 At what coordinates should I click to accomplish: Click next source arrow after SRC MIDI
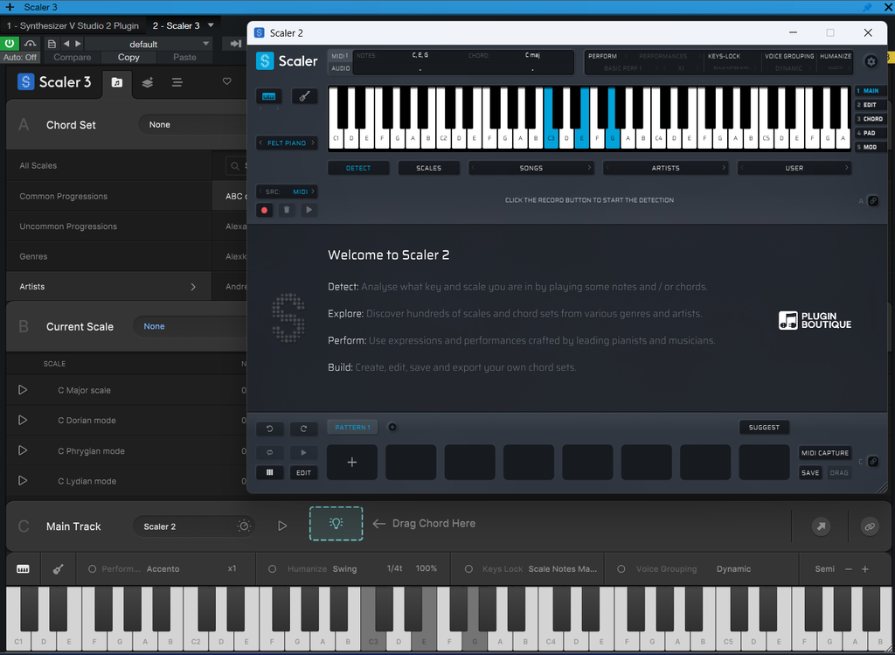coord(313,192)
